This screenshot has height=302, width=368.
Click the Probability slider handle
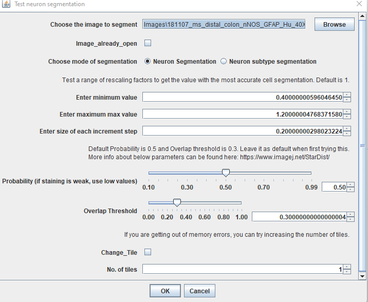tap(225, 173)
